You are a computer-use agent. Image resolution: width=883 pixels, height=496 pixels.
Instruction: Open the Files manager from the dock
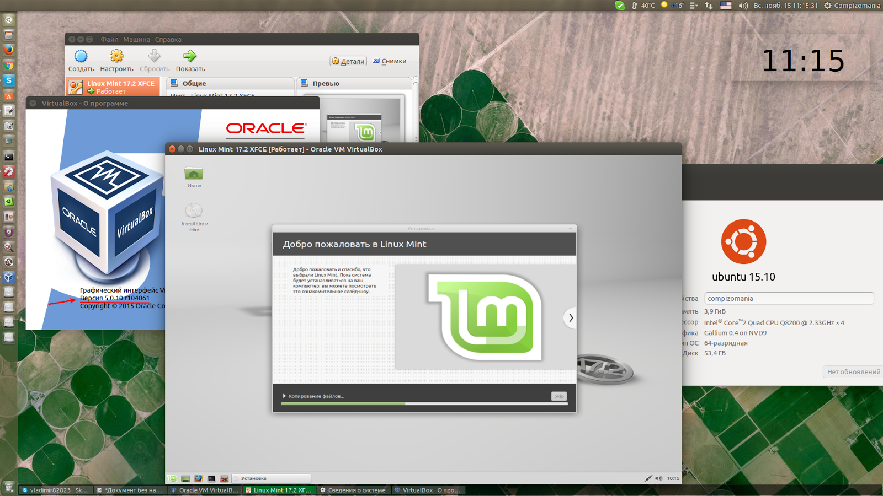pyautogui.click(x=8, y=35)
